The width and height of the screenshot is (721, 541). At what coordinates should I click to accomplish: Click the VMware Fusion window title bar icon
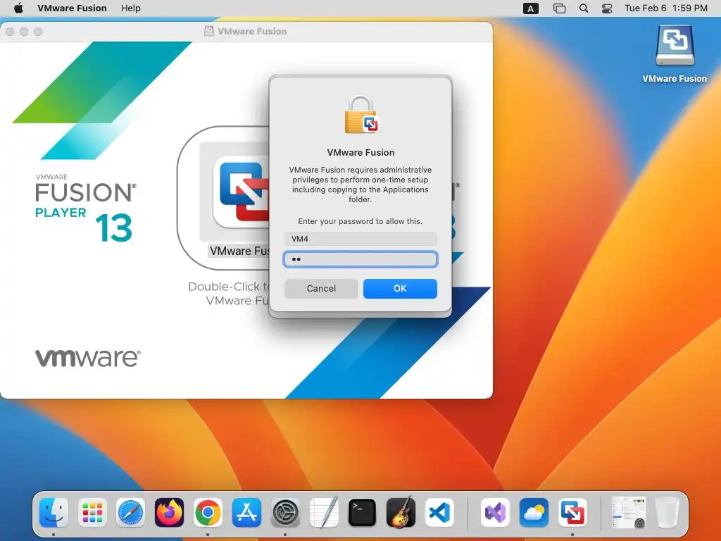point(208,31)
